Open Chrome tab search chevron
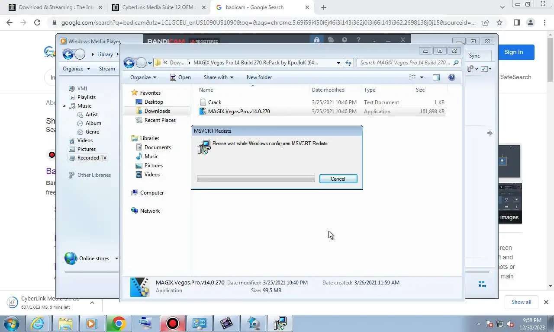554x332 pixels. point(502,7)
